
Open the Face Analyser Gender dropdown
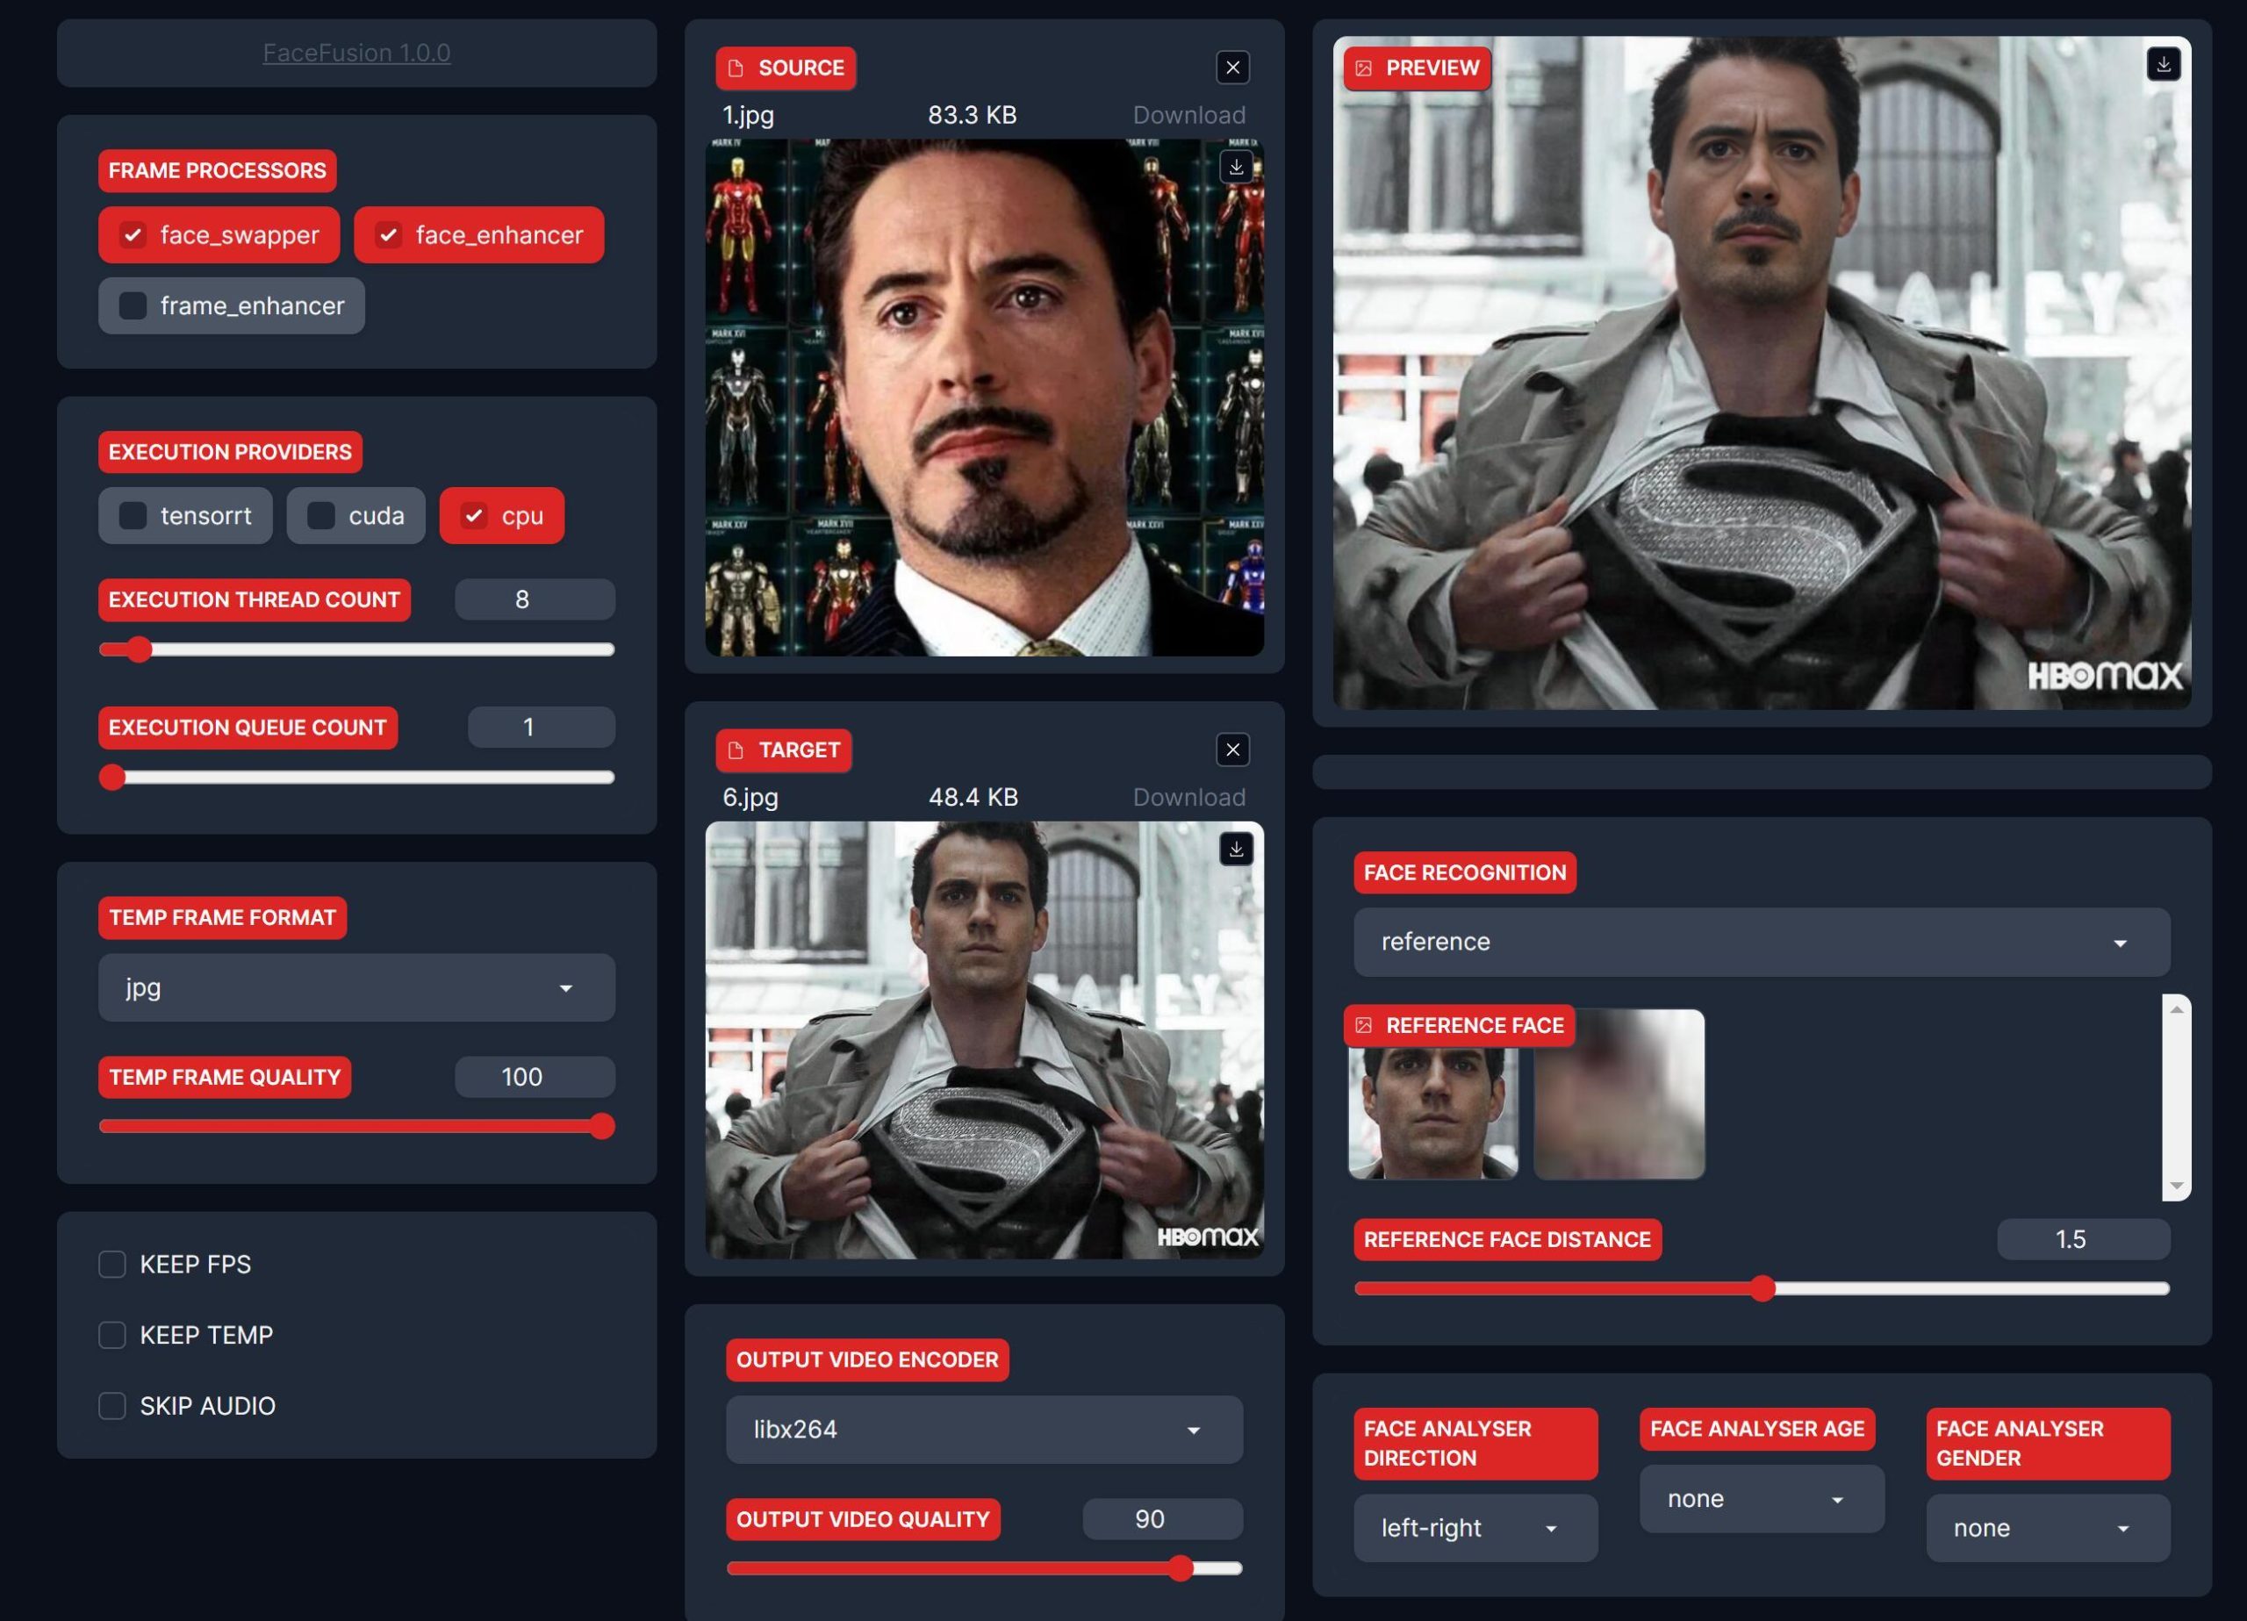pyautogui.click(x=2048, y=1528)
